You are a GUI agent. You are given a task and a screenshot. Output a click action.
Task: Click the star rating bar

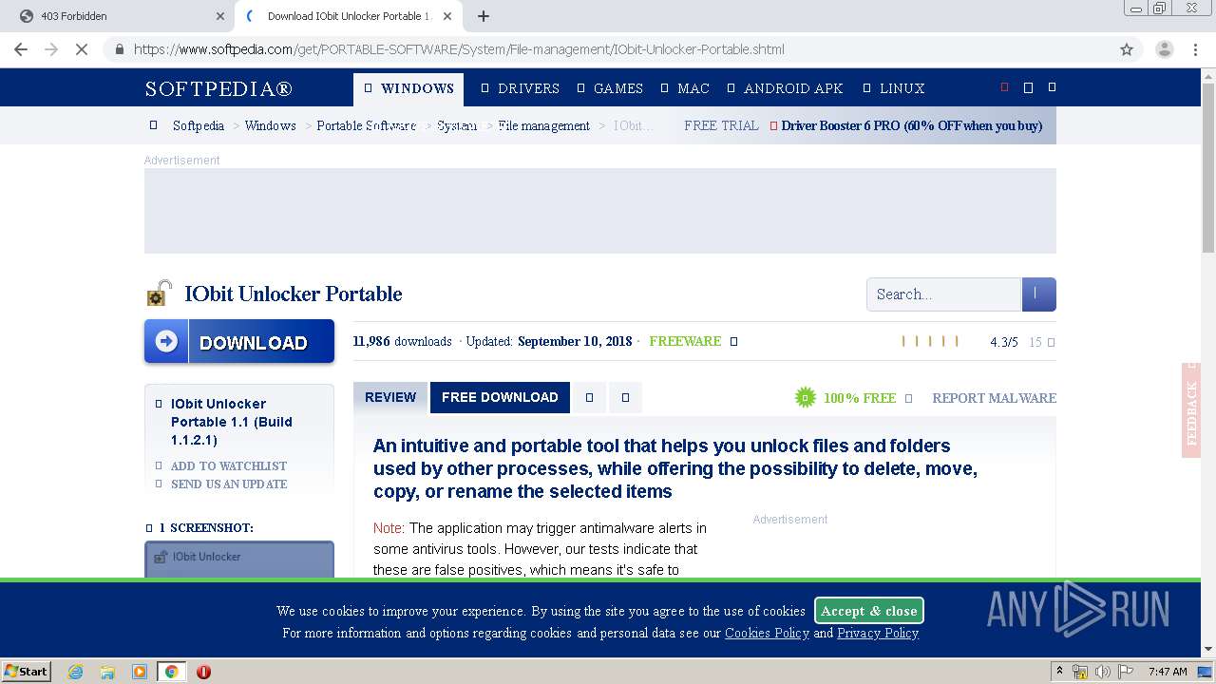pos(930,341)
